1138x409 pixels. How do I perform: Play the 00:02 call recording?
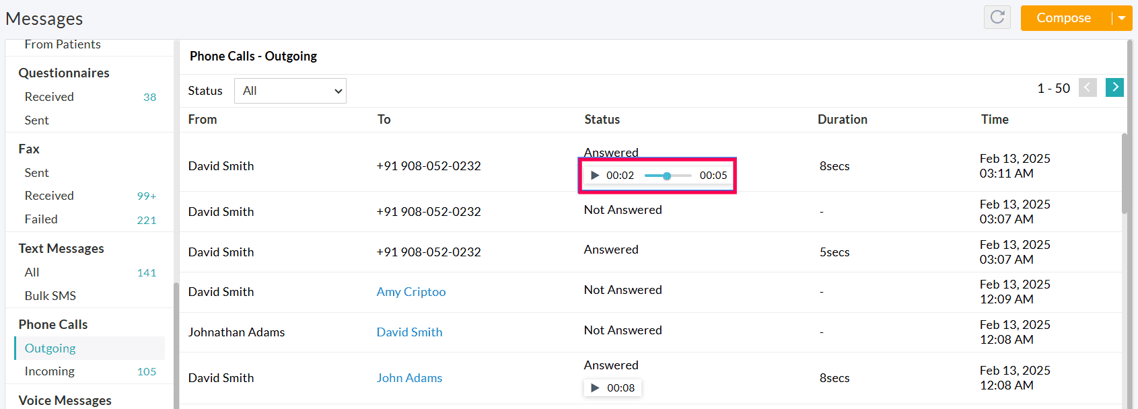click(595, 176)
